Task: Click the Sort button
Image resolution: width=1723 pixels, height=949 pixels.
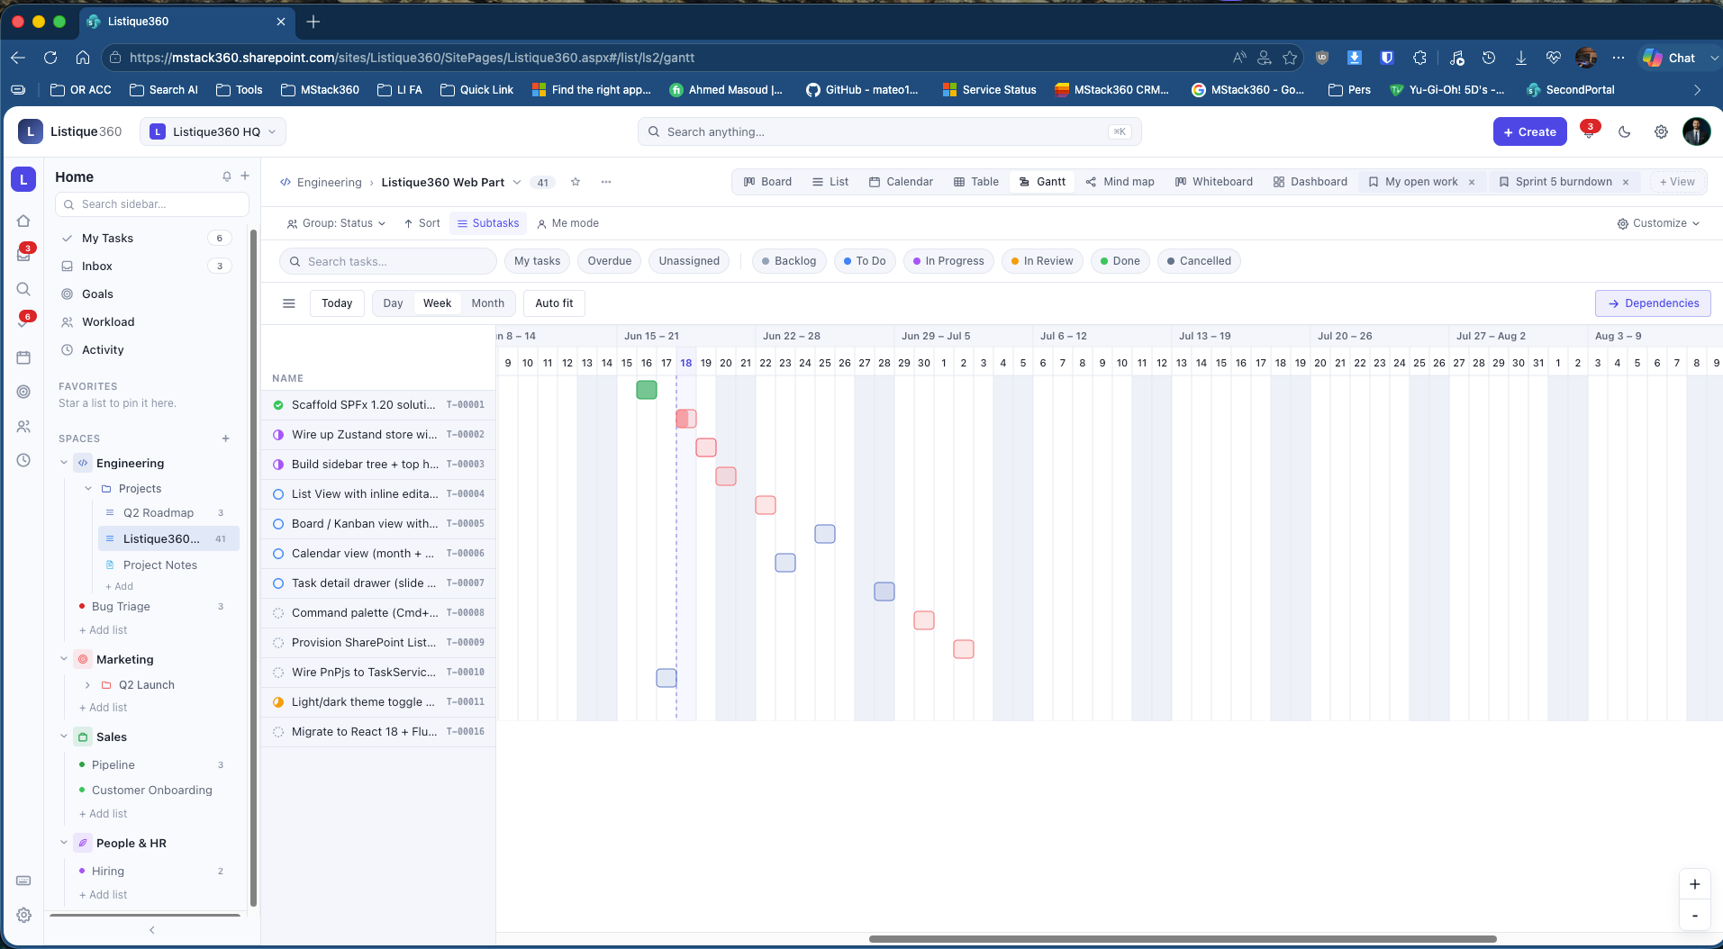Action: [422, 223]
